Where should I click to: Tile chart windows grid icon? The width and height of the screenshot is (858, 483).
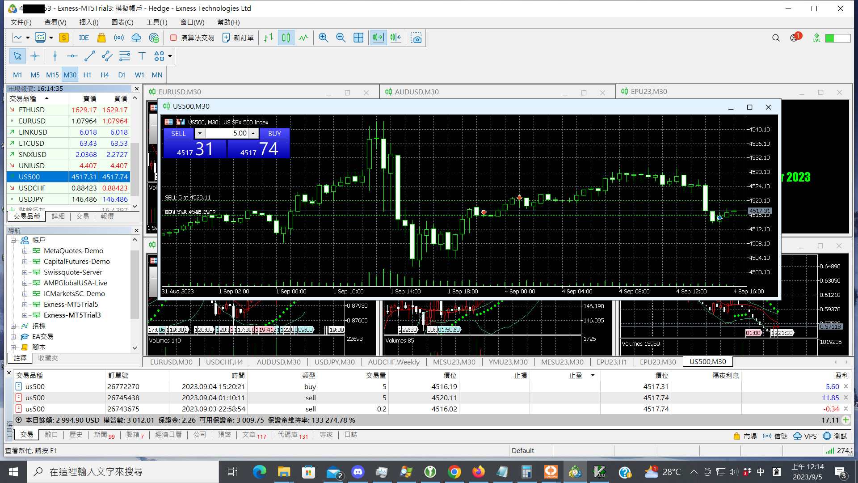coord(358,38)
